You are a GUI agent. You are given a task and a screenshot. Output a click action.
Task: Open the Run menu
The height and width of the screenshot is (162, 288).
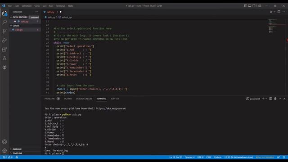(51, 6)
